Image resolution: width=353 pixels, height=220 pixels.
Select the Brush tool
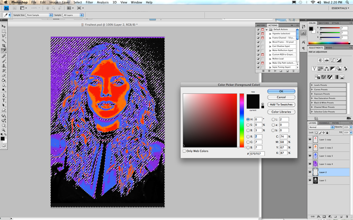4,61
